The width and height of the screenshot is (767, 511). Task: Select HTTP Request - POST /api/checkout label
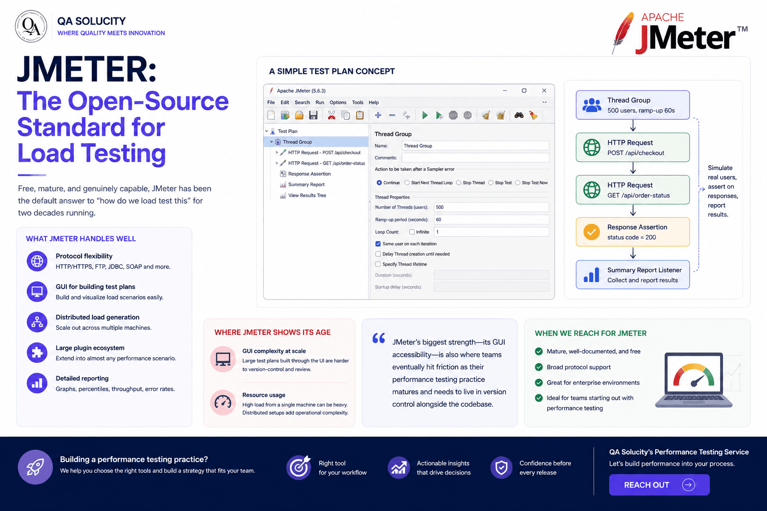tap(324, 153)
